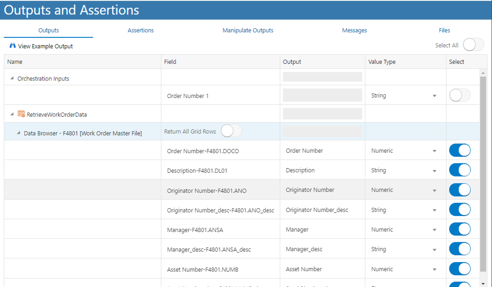Click the scrollbar up arrow
The width and height of the screenshot is (492, 287).
(483, 73)
